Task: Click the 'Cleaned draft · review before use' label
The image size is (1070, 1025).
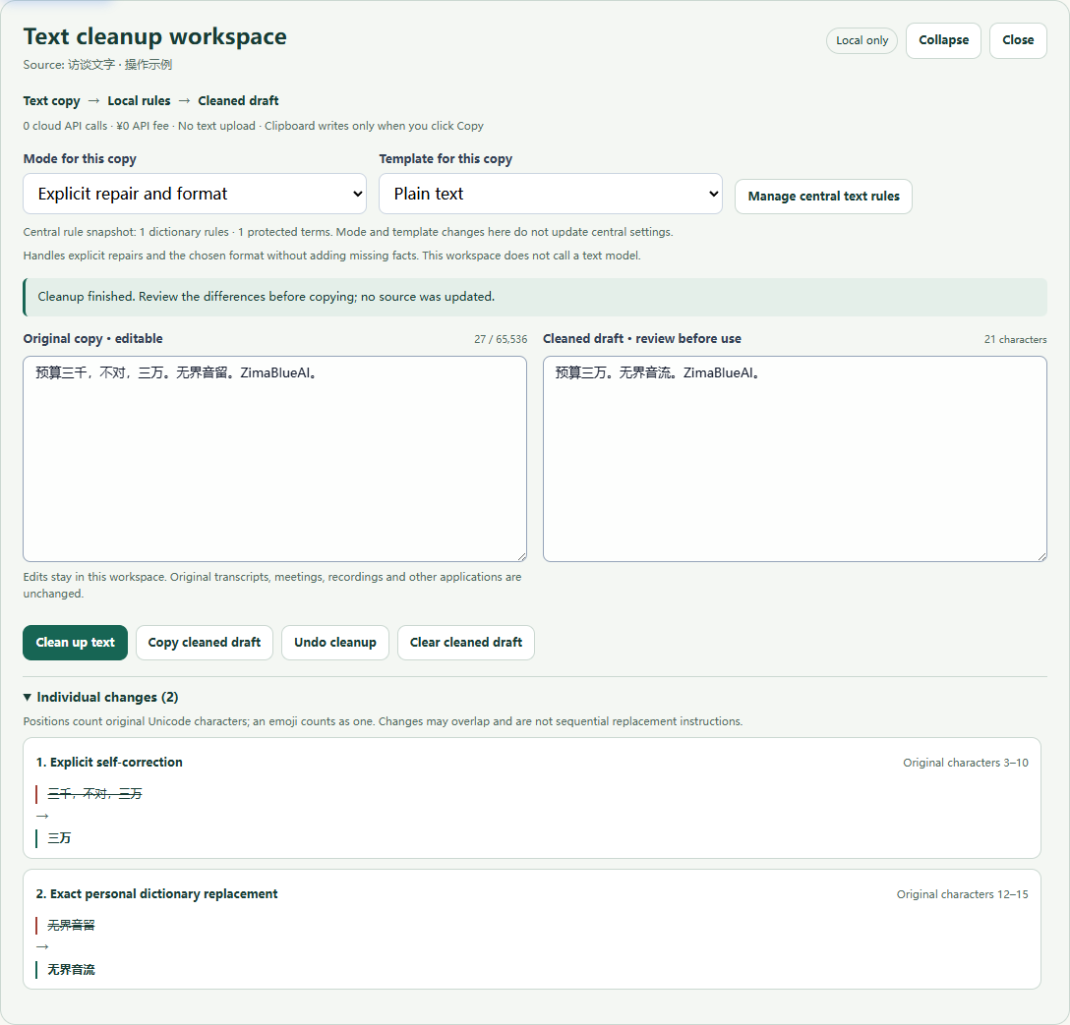Action: pos(642,339)
